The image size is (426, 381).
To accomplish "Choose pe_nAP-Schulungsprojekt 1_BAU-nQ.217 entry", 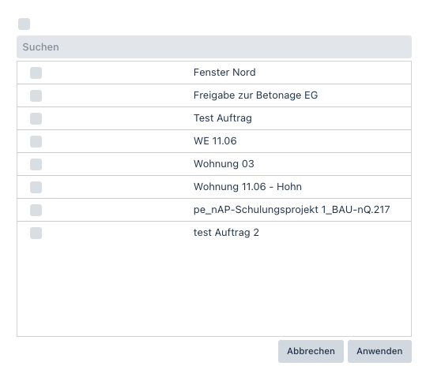I will (x=292, y=210).
